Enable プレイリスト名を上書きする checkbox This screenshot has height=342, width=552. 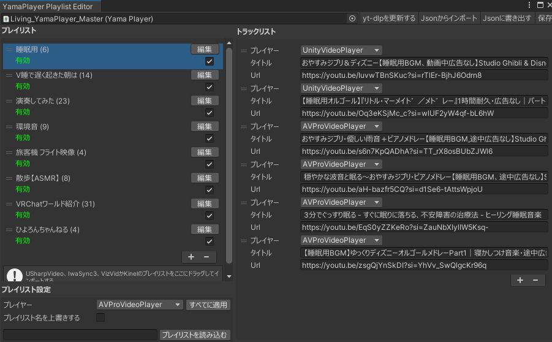(100, 317)
